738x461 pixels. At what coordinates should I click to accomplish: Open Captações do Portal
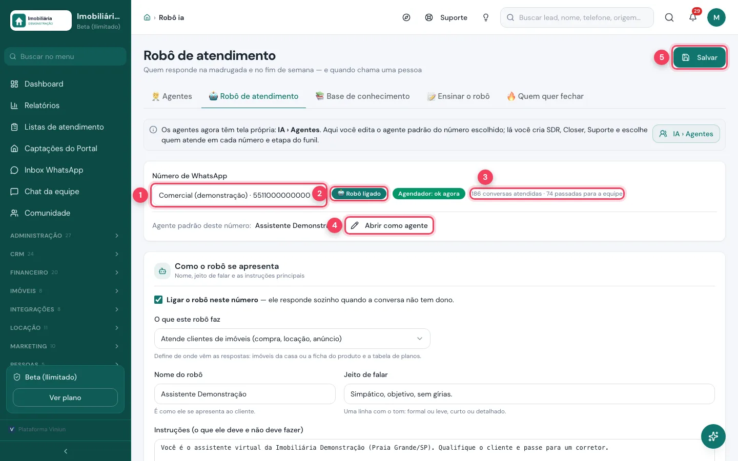(x=66, y=149)
